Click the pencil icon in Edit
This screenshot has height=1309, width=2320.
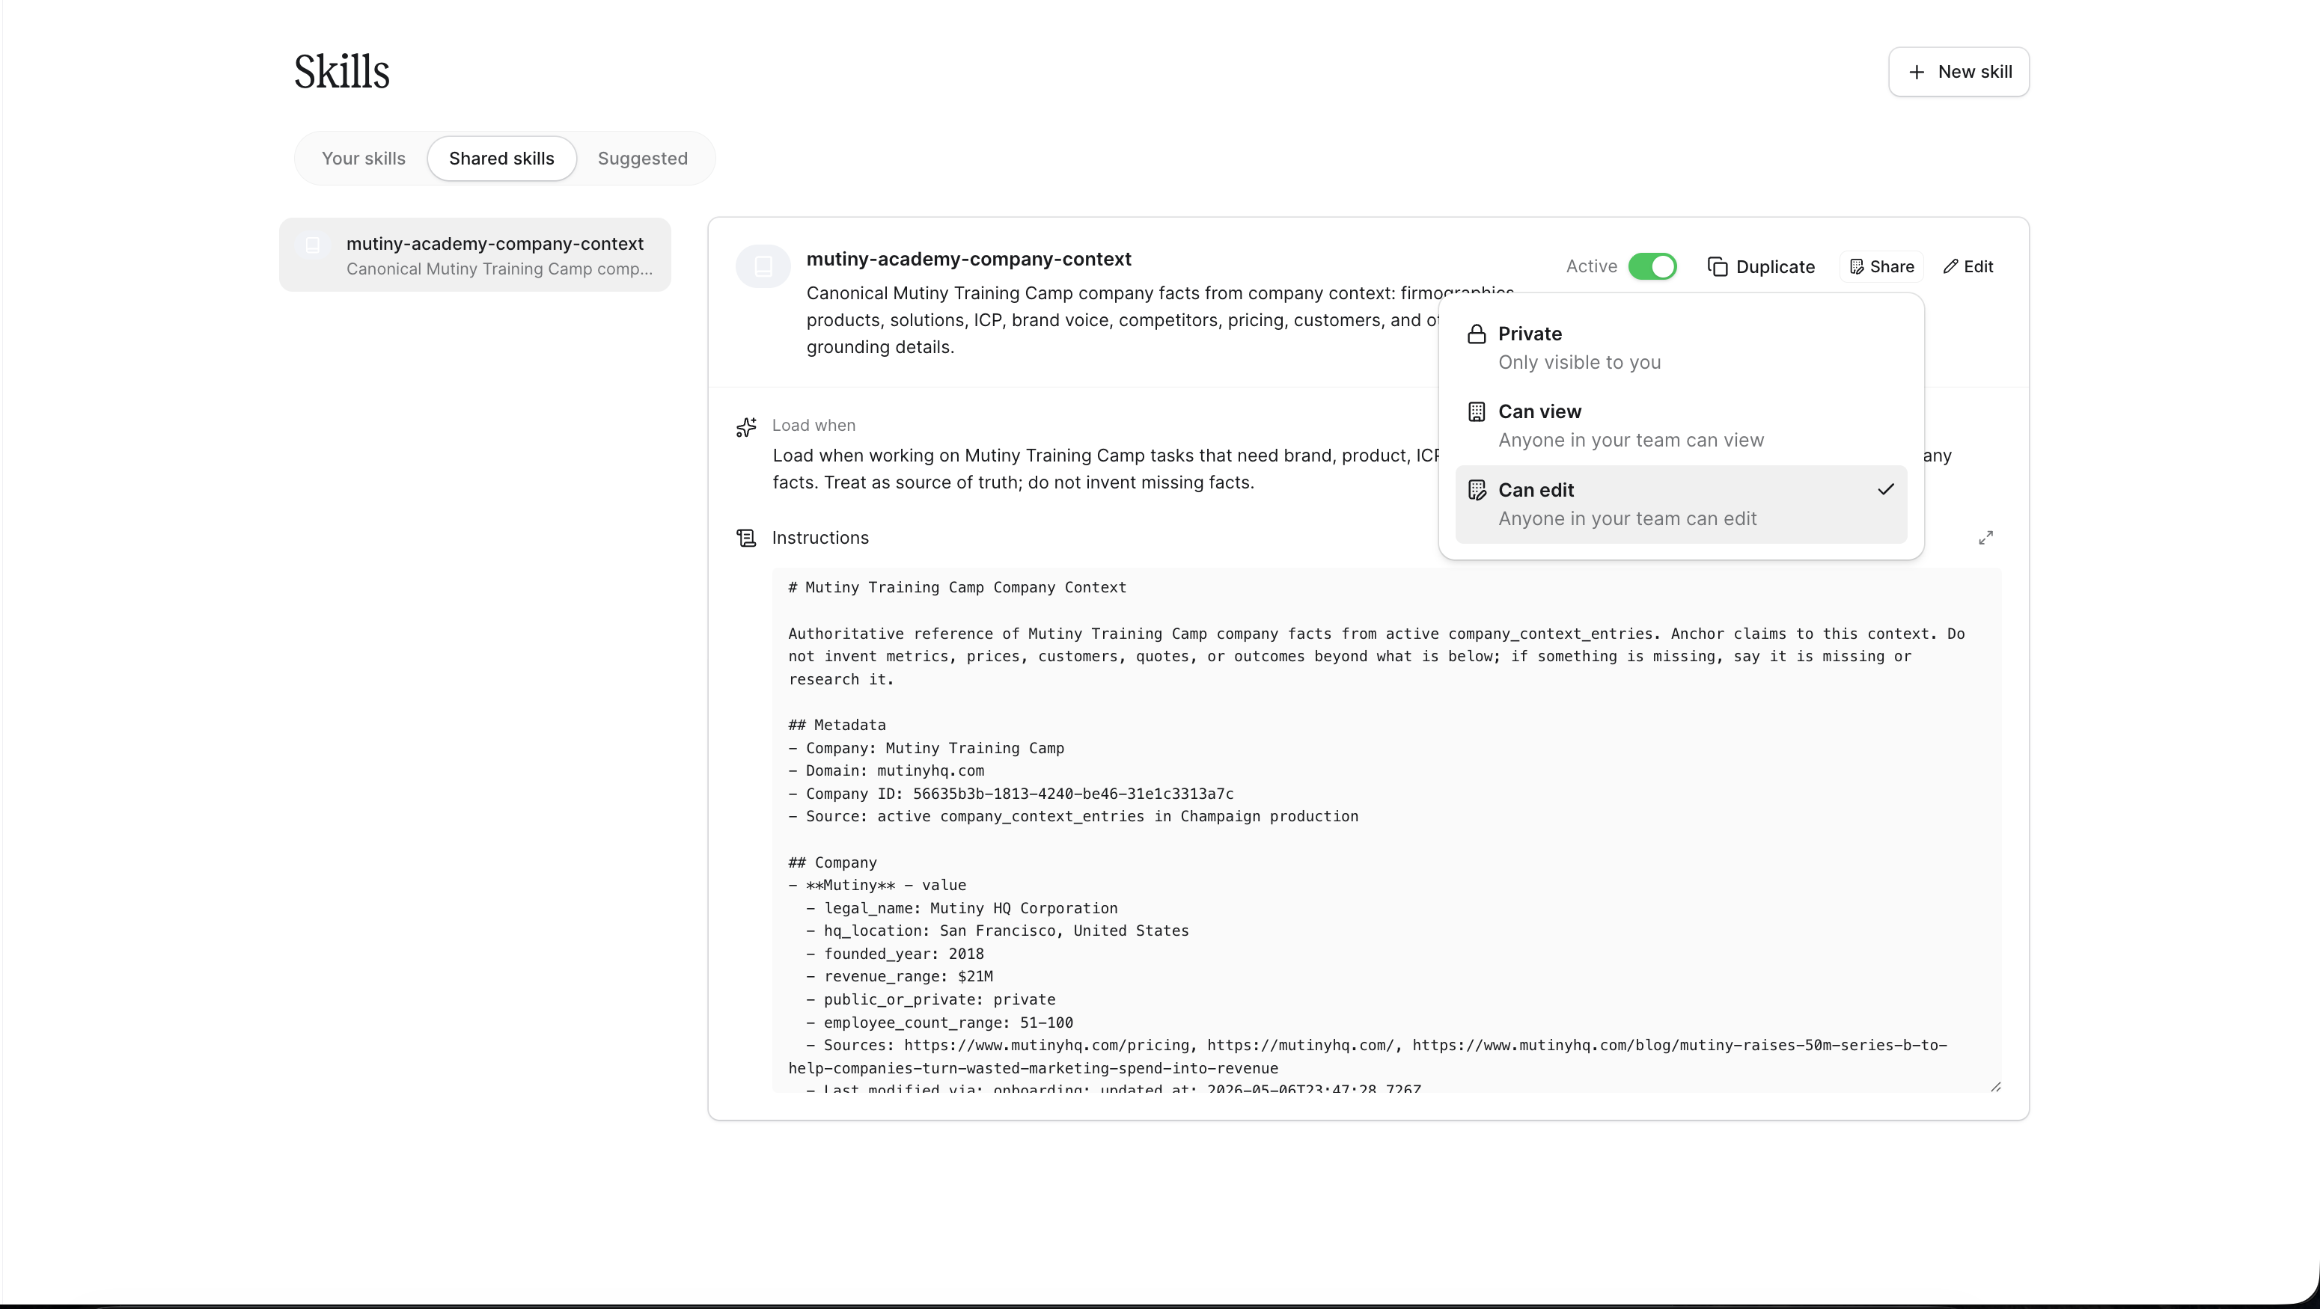[1951, 266]
